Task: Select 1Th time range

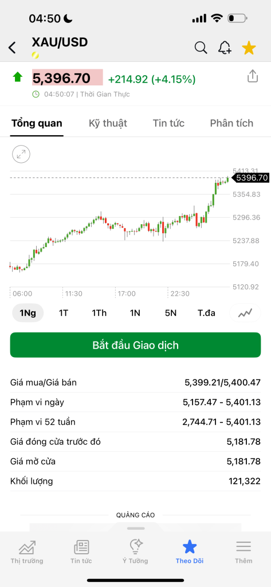Action: [x=99, y=313]
